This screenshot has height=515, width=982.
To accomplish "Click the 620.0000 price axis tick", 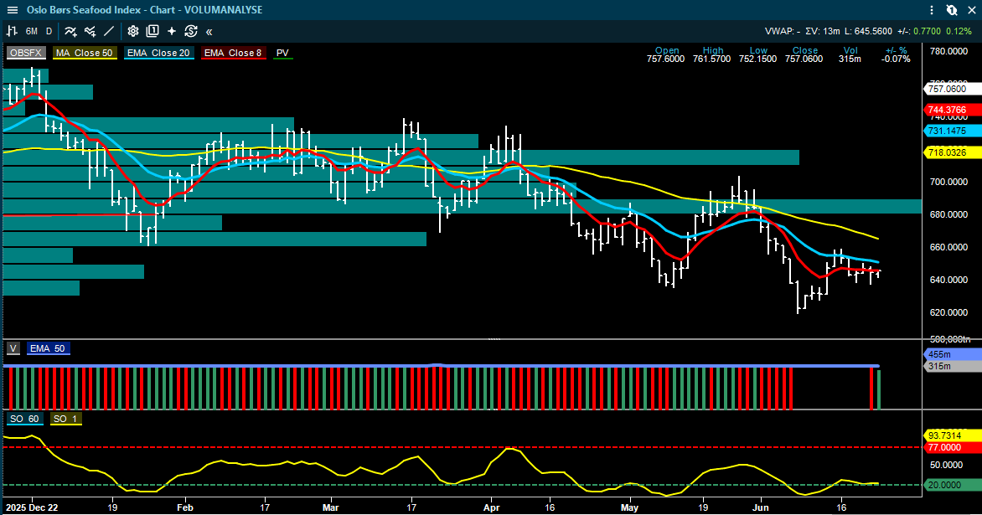I will (948, 312).
